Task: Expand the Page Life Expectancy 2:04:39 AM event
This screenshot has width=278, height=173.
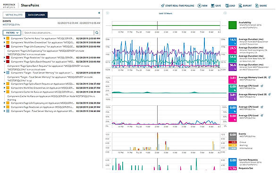Action: coord(4,103)
